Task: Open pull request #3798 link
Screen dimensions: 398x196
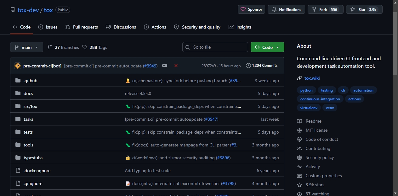Action: tap(228, 183)
